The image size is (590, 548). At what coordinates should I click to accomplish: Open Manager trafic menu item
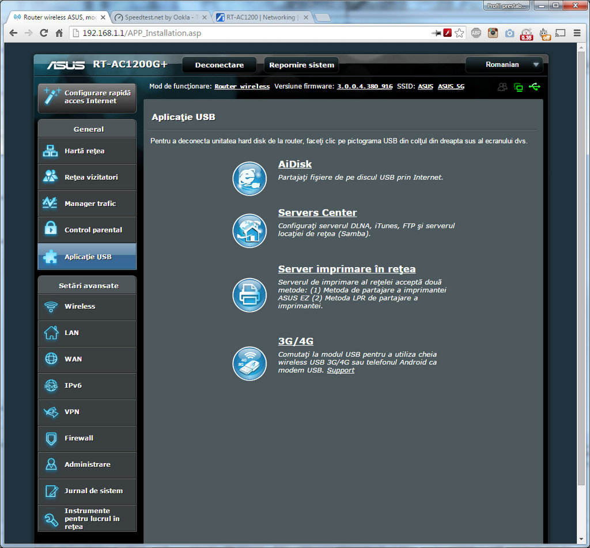click(x=87, y=204)
